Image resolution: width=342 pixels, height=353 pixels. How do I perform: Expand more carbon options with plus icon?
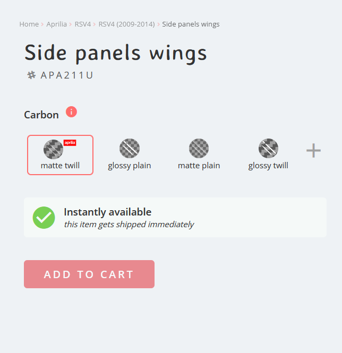point(313,150)
